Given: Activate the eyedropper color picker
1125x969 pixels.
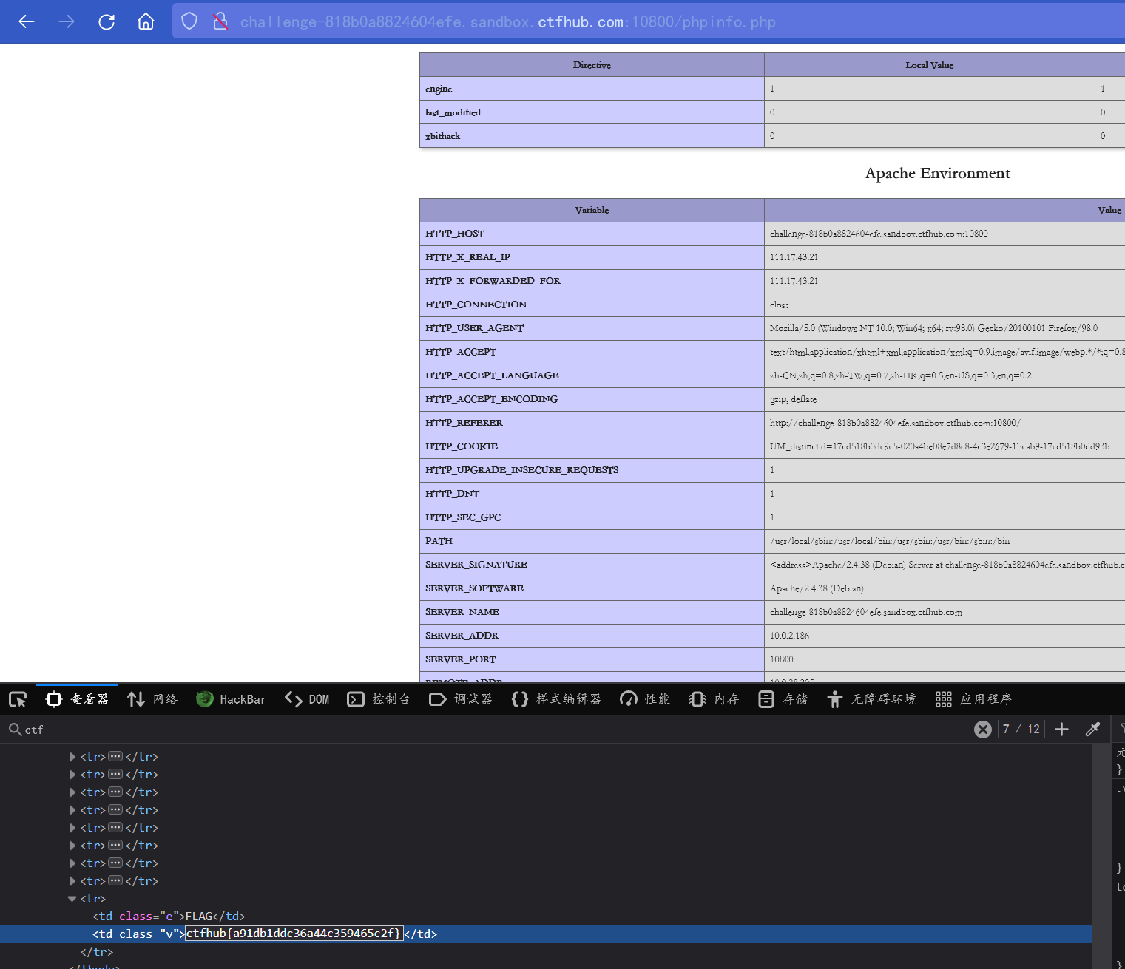Looking at the screenshot, I should 1092,730.
